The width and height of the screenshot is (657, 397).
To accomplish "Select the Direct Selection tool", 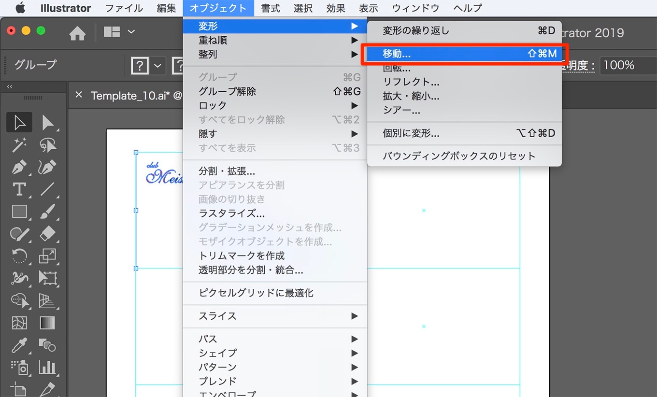I will point(47,123).
